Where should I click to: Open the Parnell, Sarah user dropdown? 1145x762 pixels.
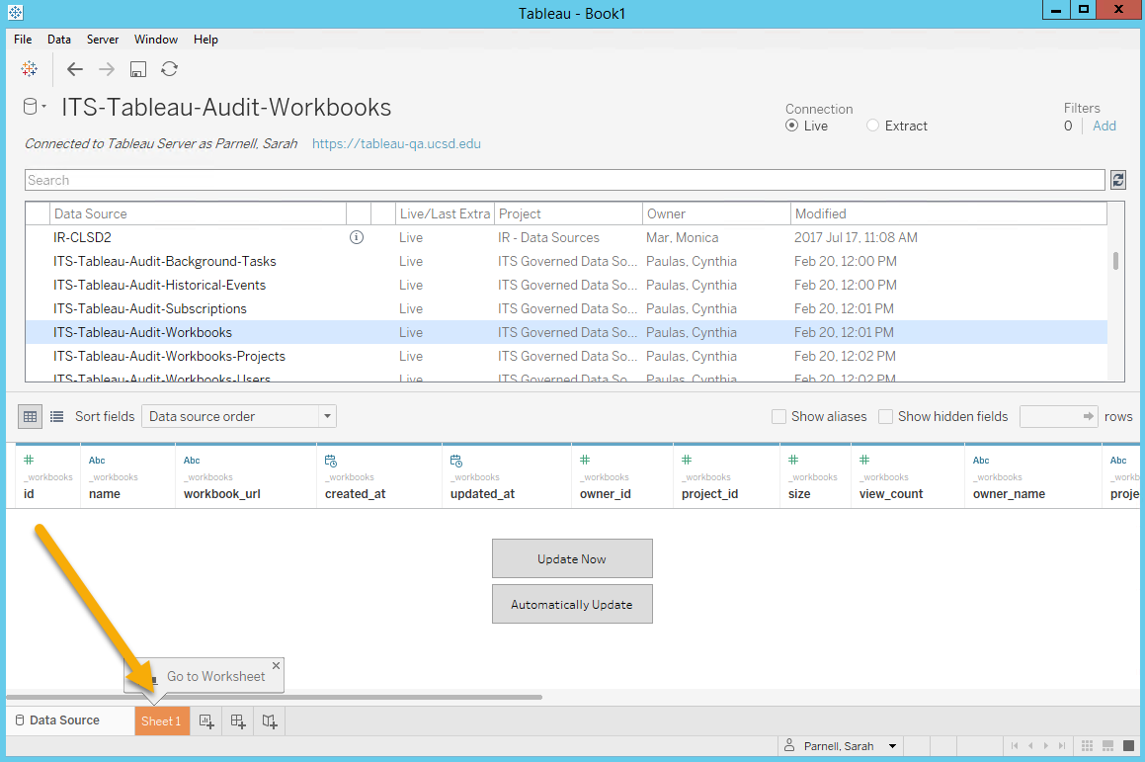click(841, 746)
